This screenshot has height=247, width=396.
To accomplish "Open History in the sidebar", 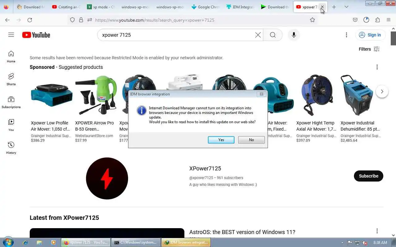I will coord(11,148).
